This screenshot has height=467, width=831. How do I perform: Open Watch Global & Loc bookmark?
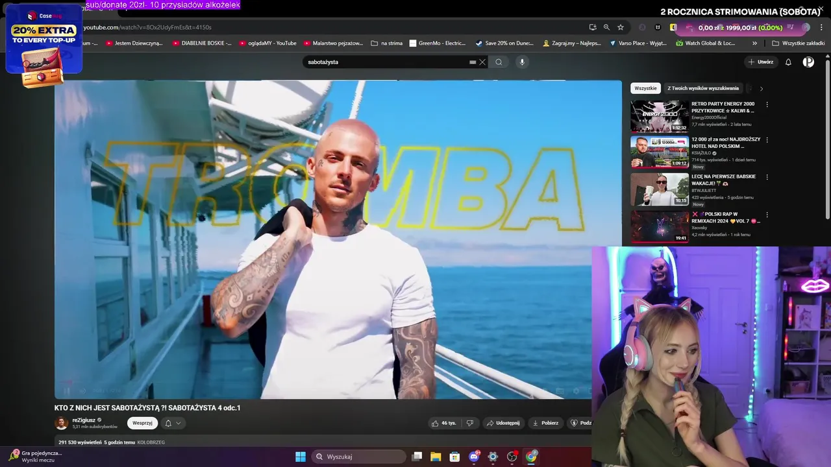coord(706,43)
